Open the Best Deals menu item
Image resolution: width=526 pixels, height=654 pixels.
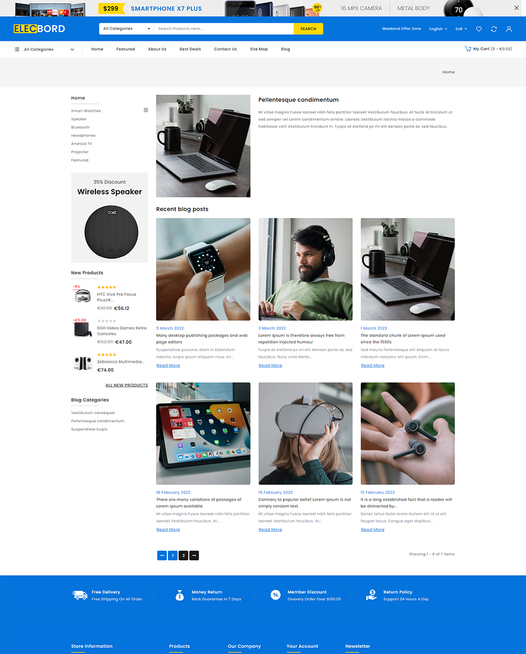pyautogui.click(x=190, y=49)
